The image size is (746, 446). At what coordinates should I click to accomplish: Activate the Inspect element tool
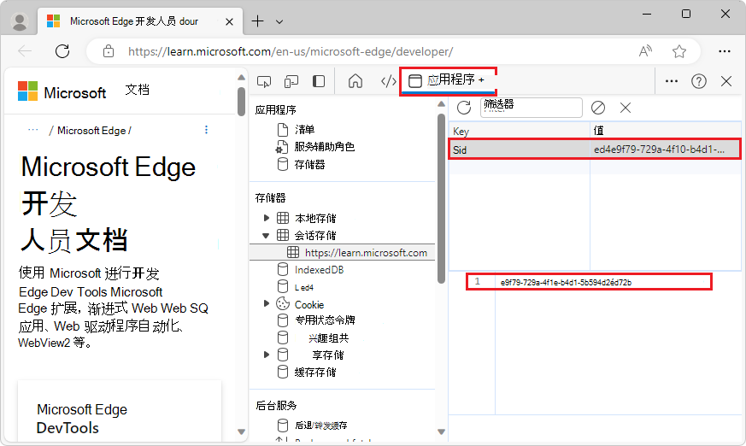(264, 82)
